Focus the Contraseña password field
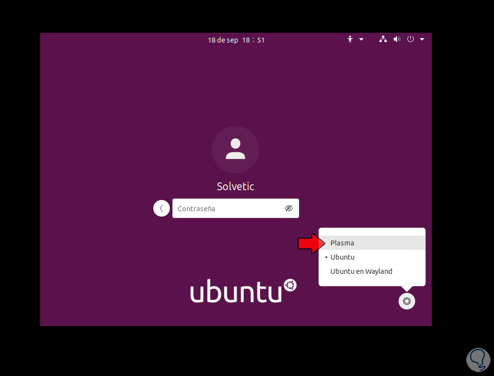This screenshot has width=494, height=376. click(x=235, y=208)
